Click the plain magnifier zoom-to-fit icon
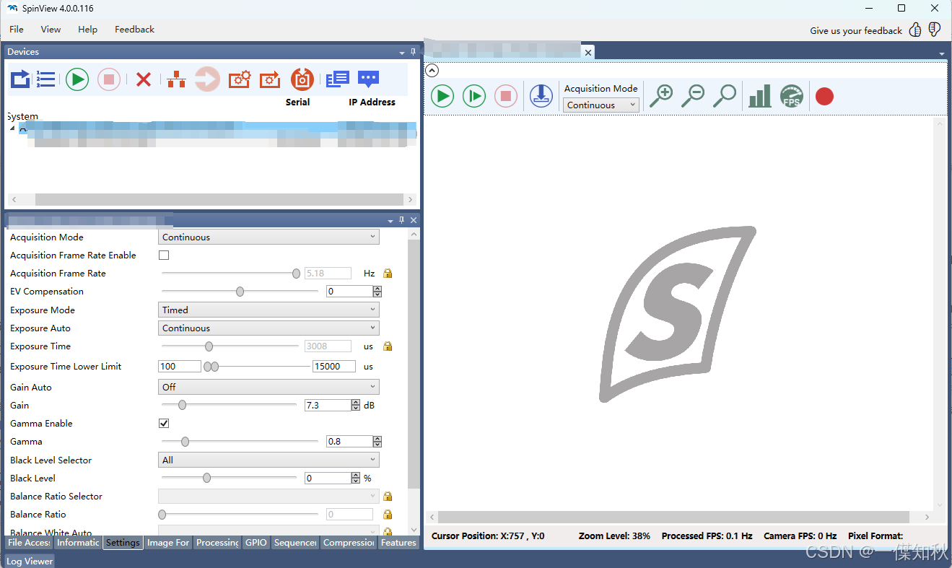 pos(725,96)
